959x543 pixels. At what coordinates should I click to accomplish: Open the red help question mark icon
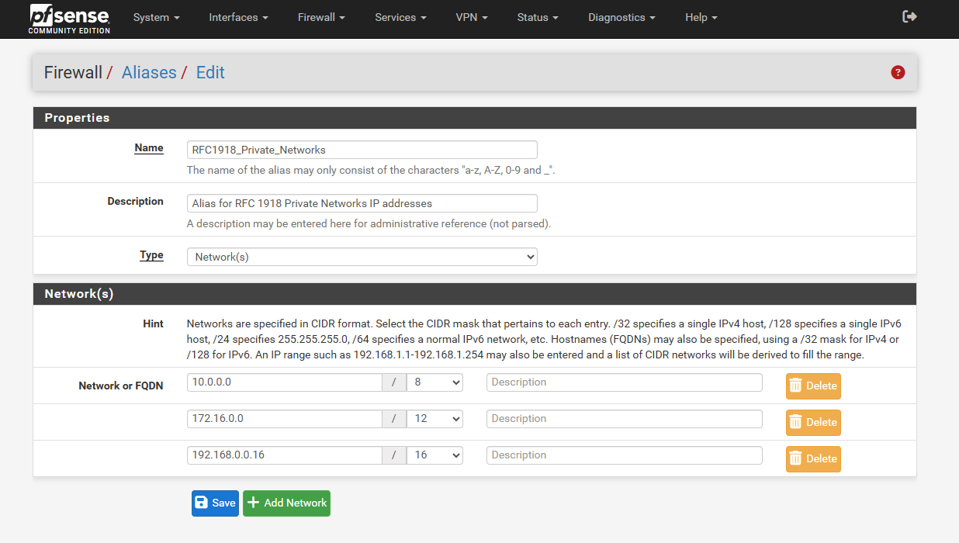[898, 72]
